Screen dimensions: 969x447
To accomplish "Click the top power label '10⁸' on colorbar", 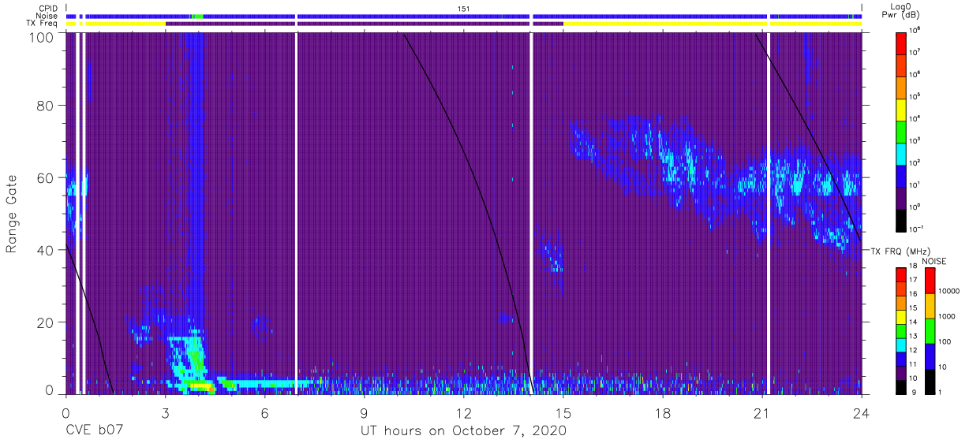I will pos(915,30).
